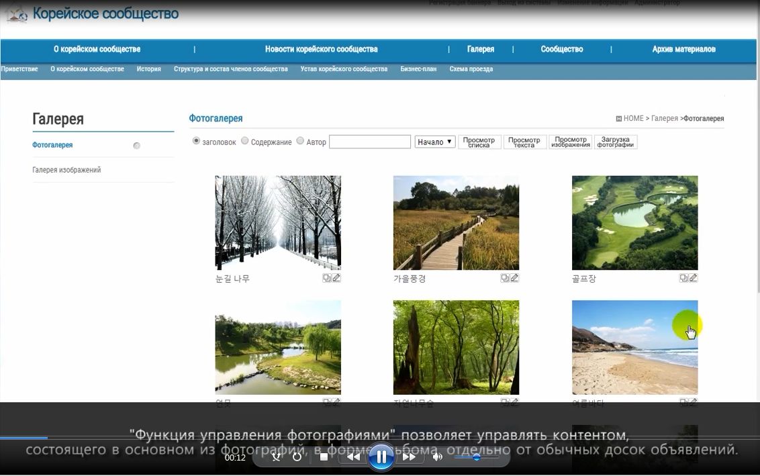760x476 pixels.
Task: Click the stop button in player
Action: tap(324, 457)
